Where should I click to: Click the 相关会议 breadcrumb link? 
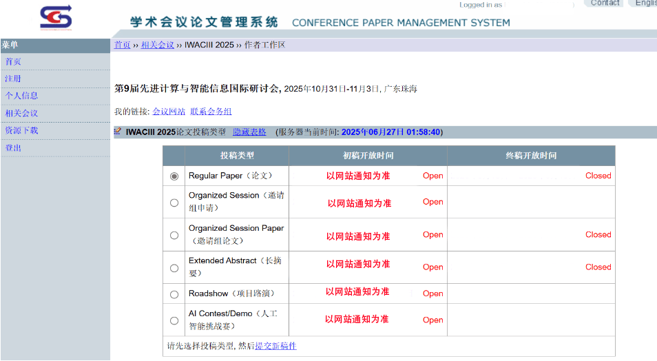click(x=158, y=45)
